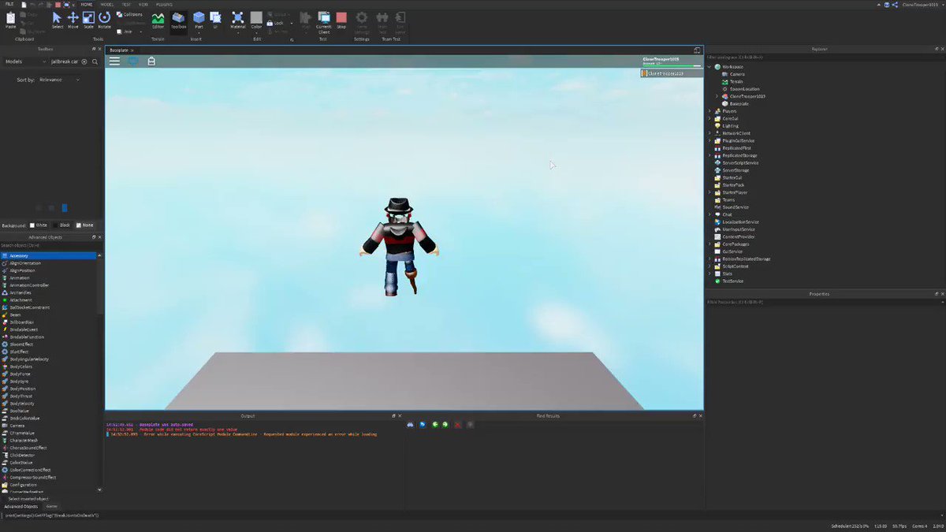Image resolution: width=946 pixels, height=532 pixels.
Task: Expand the StarterPlayer node
Action: point(709,192)
